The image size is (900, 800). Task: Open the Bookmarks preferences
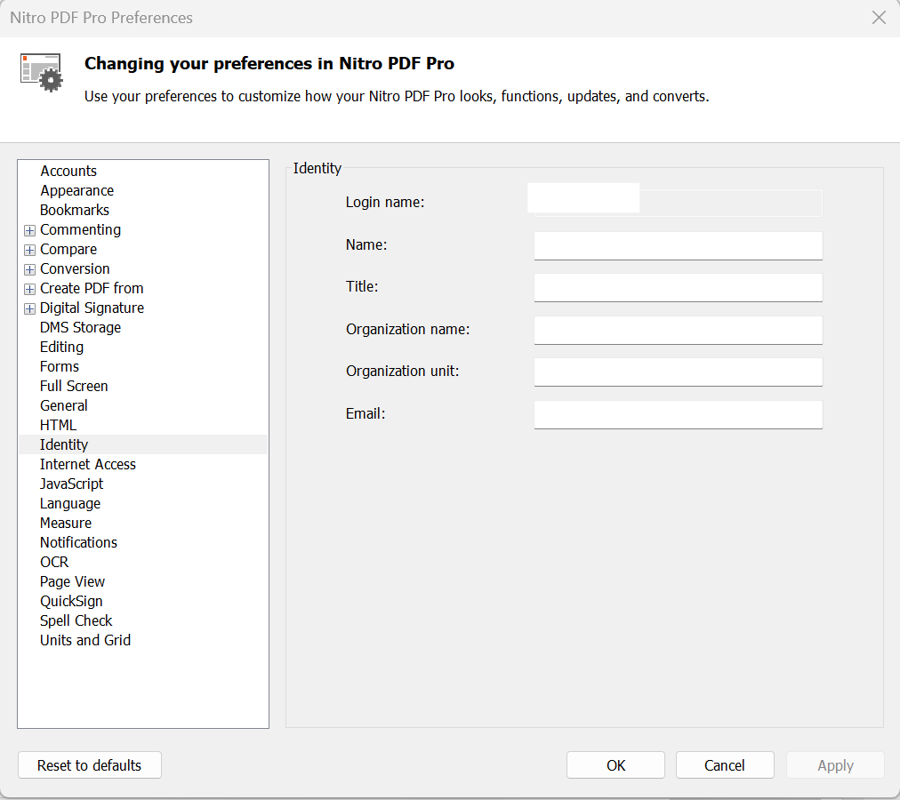[75, 210]
